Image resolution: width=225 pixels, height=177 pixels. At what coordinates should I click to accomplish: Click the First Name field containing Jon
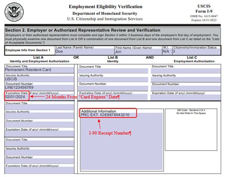coord(138,52)
